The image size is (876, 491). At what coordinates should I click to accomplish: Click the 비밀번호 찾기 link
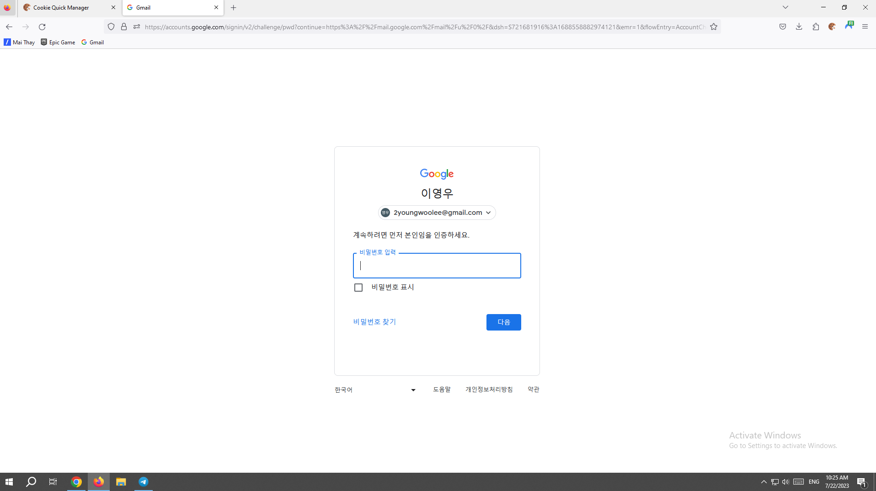374,322
